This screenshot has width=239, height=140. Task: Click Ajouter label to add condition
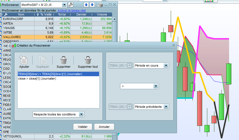click(x=24, y=67)
